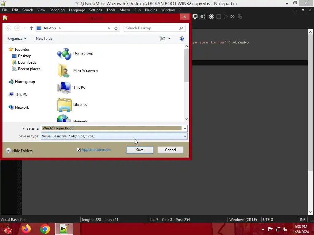
Task: Close the Save As dialog
Action: (185, 17)
